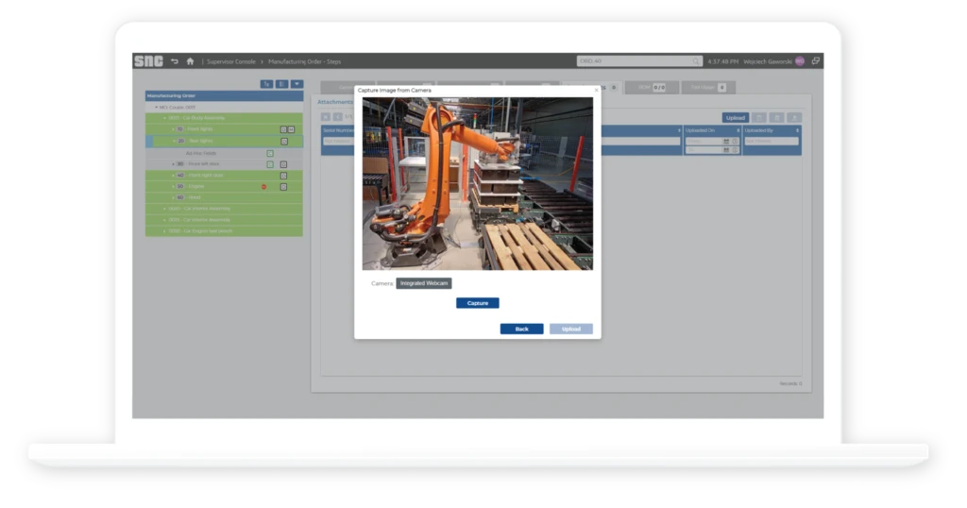Click the calendar icon in Uploaded On filter
The height and width of the screenshot is (508, 967).
(x=726, y=142)
